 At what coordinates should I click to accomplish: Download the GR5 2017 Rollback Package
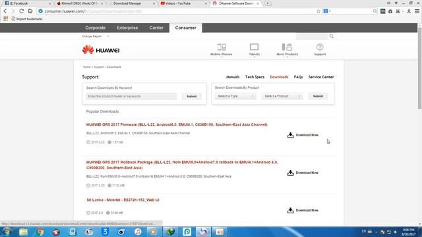(x=303, y=172)
